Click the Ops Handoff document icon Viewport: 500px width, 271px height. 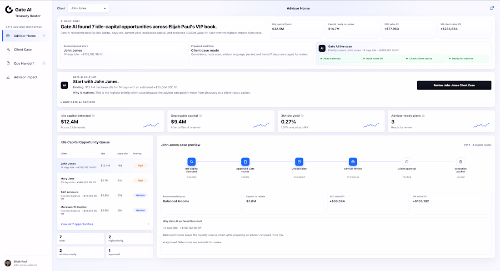[x=8, y=63]
